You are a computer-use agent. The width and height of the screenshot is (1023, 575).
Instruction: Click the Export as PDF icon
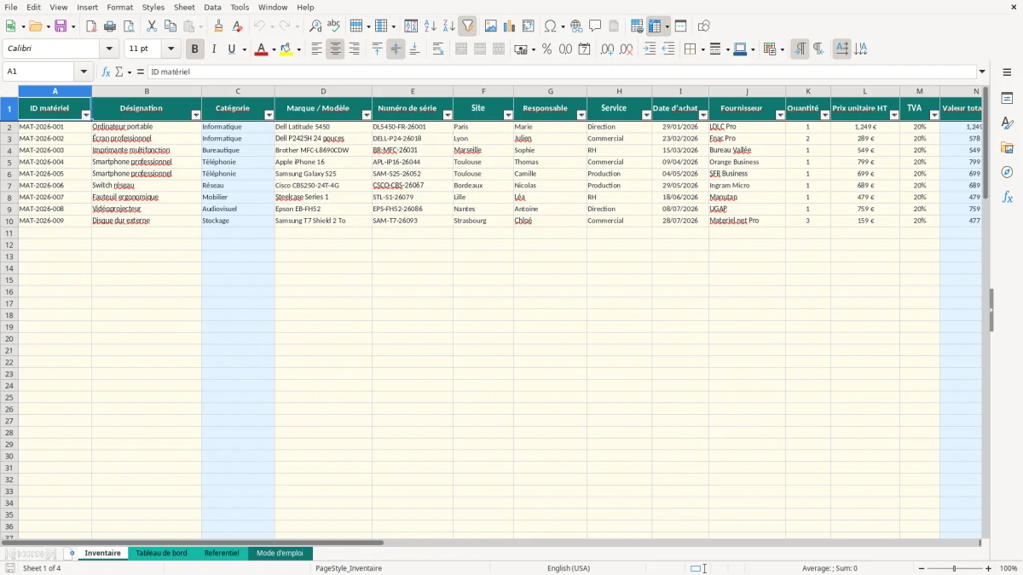coord(91,26)
